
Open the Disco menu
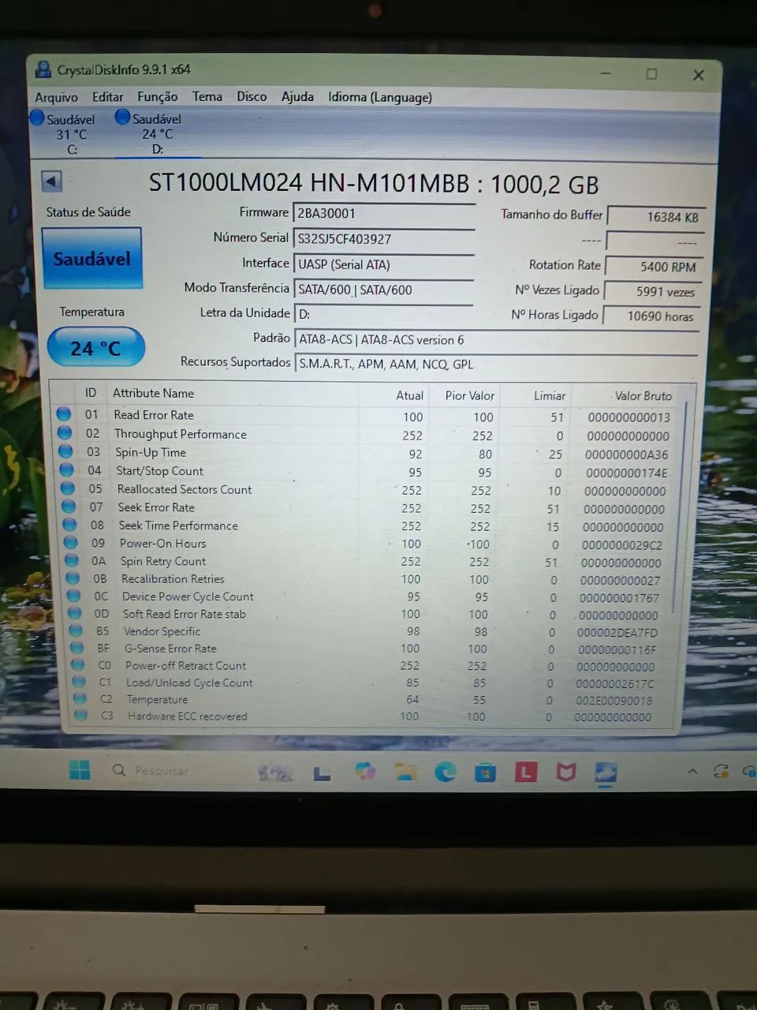tap(252, 96)
